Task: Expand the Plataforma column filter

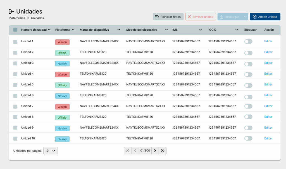Action: tap(73, 30)
